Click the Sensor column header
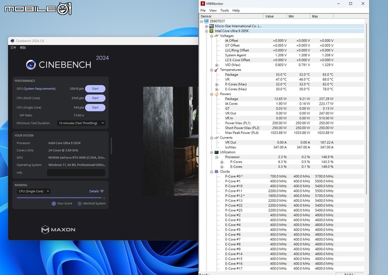This screenshot has height=275, width=388. [x=231, y=16]
